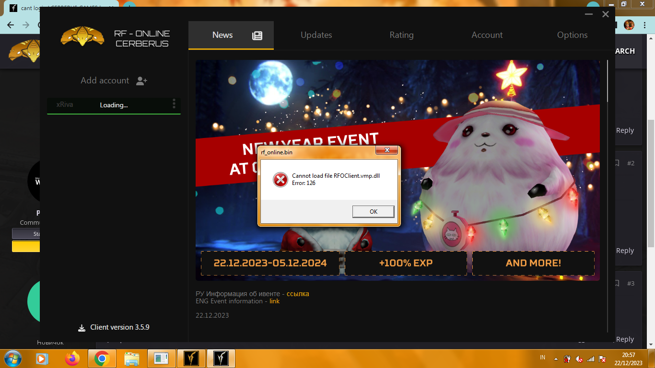This screenshot has height=368, width=655.
Task: Click the Cerberus logo in the launcher
Action: click(x=82, y=36)
